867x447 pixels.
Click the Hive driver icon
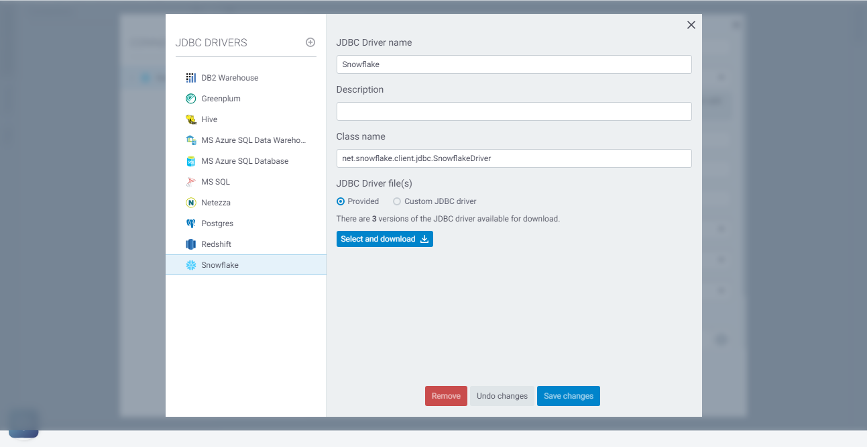point(191,119)
